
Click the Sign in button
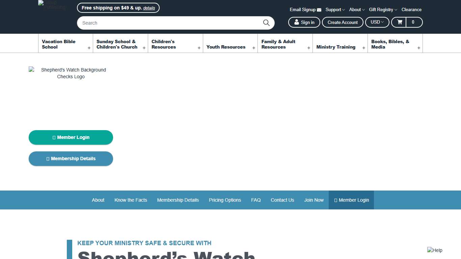tap(304, 22)
